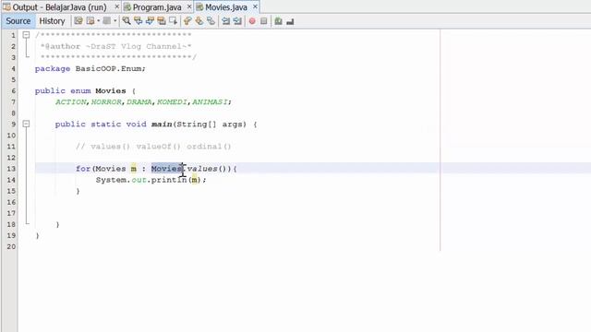Screen dimensions: 591x332
Task: Toggle Rectangular Selection icon
Action: (173, 21)
